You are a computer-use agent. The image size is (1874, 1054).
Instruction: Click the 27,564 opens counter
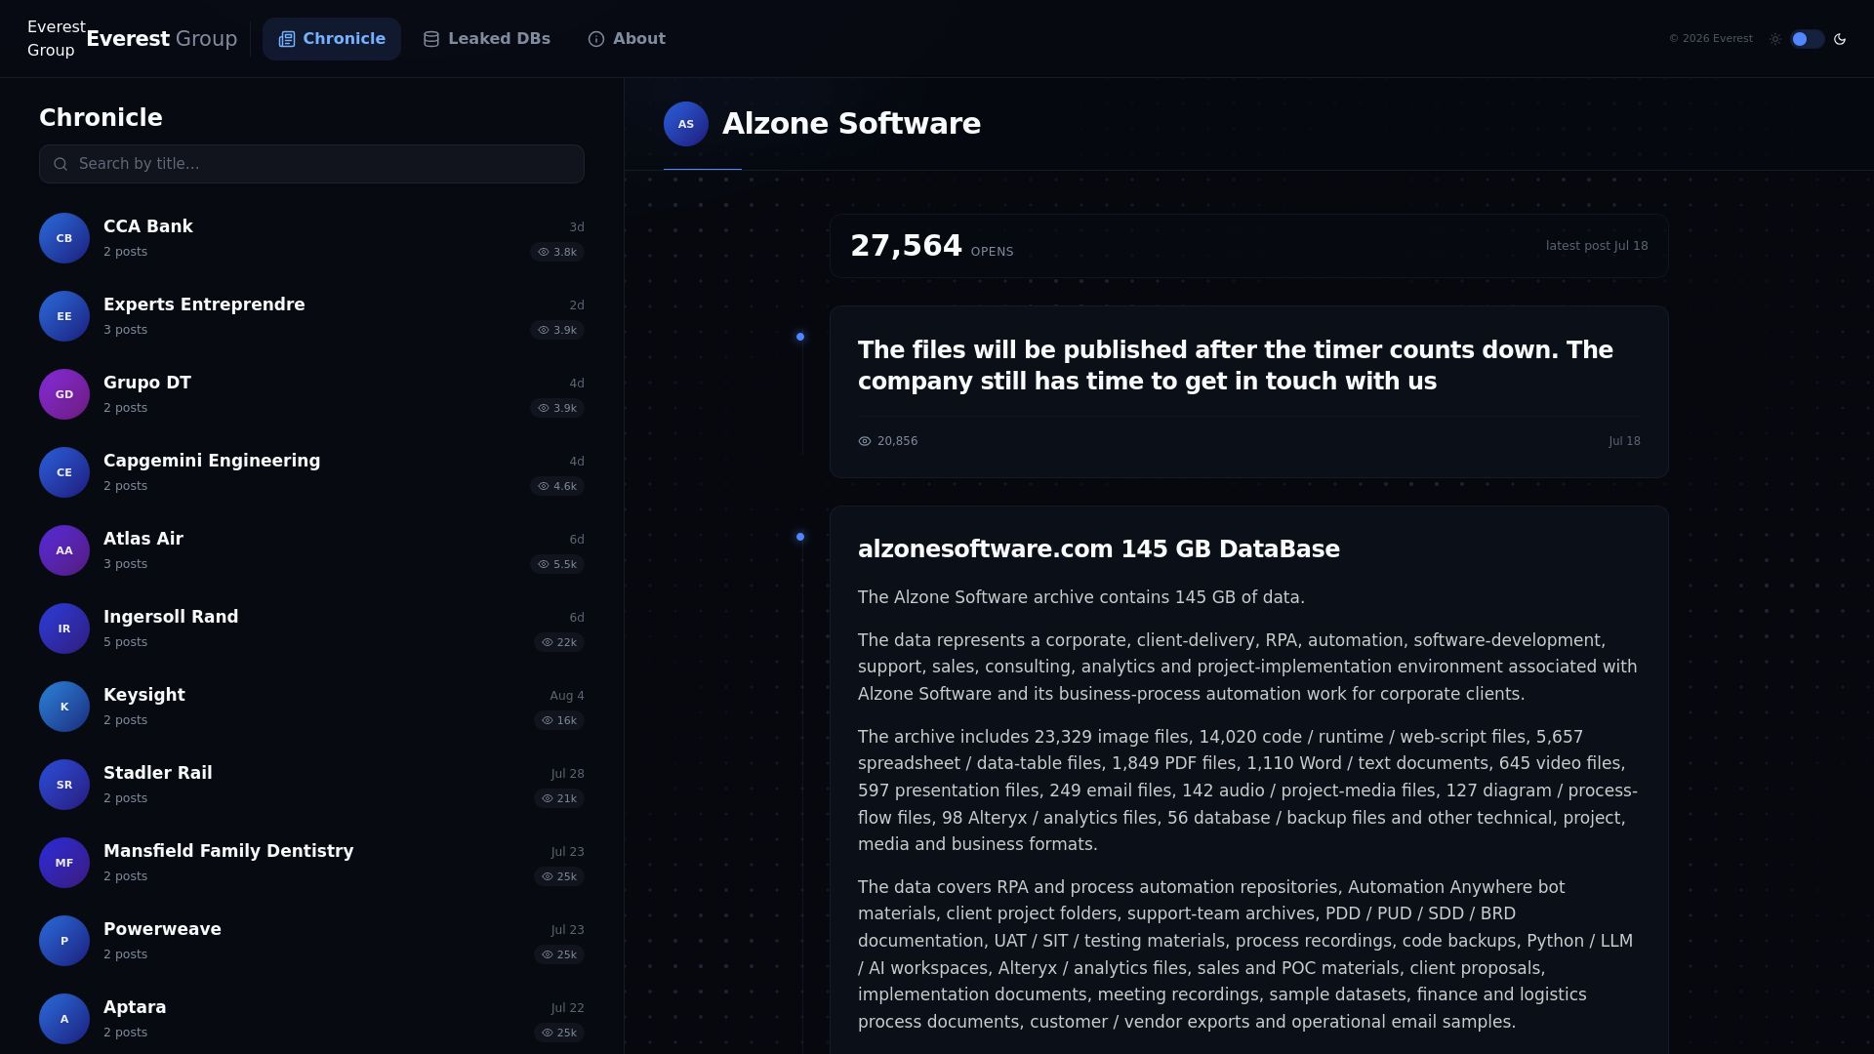coord(932,246)
